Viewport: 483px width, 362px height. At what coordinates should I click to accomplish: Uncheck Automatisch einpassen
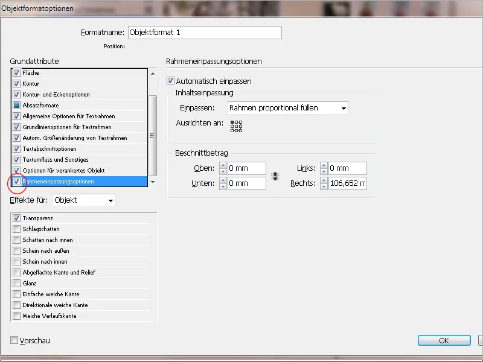point(171,81)
